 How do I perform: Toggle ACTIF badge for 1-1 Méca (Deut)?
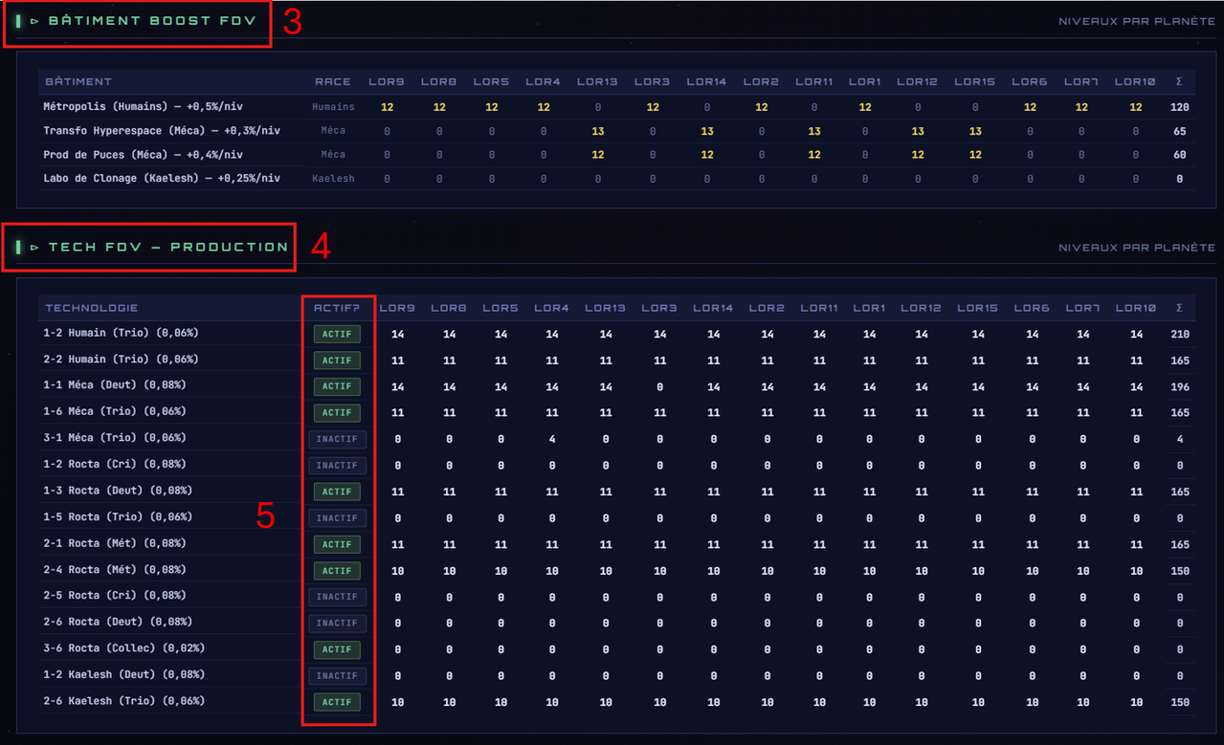tap(337, 386)
